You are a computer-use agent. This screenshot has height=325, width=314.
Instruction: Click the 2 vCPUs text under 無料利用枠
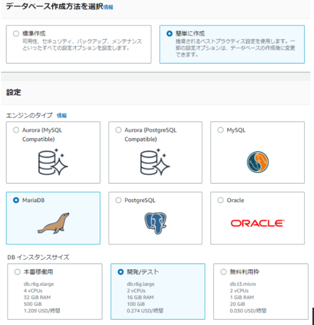pyautogui.click(x=239, y=290)
